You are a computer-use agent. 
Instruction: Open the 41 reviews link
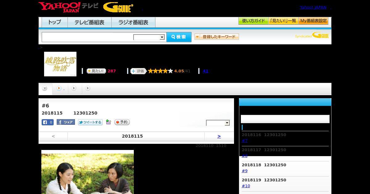(206, 71)
